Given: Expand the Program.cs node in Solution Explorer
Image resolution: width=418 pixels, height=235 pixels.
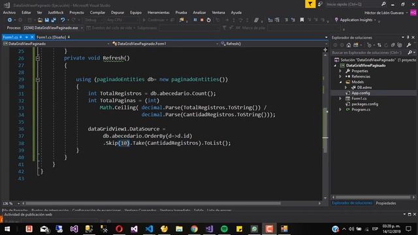Looking at the screenshot, I should (340, 110).
